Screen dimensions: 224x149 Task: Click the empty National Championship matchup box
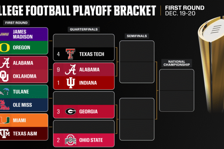point(176,91)
